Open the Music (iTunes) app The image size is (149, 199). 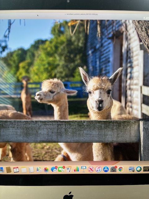[x=98, y=169]
